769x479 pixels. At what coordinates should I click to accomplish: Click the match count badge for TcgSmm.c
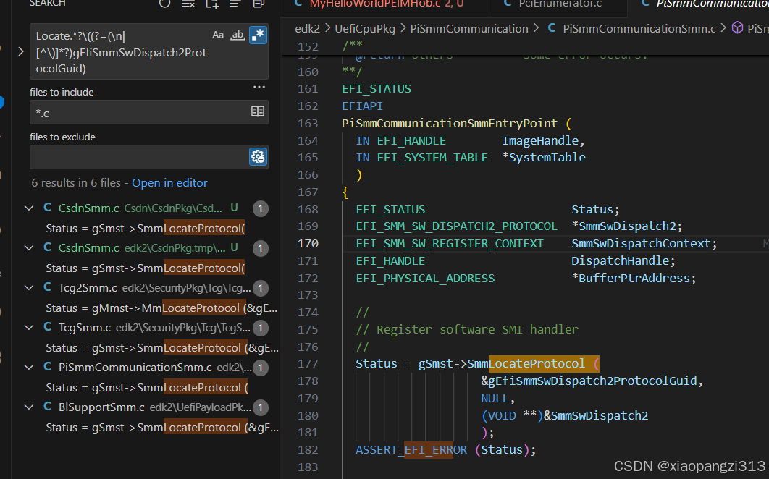[x=261, y=328]
